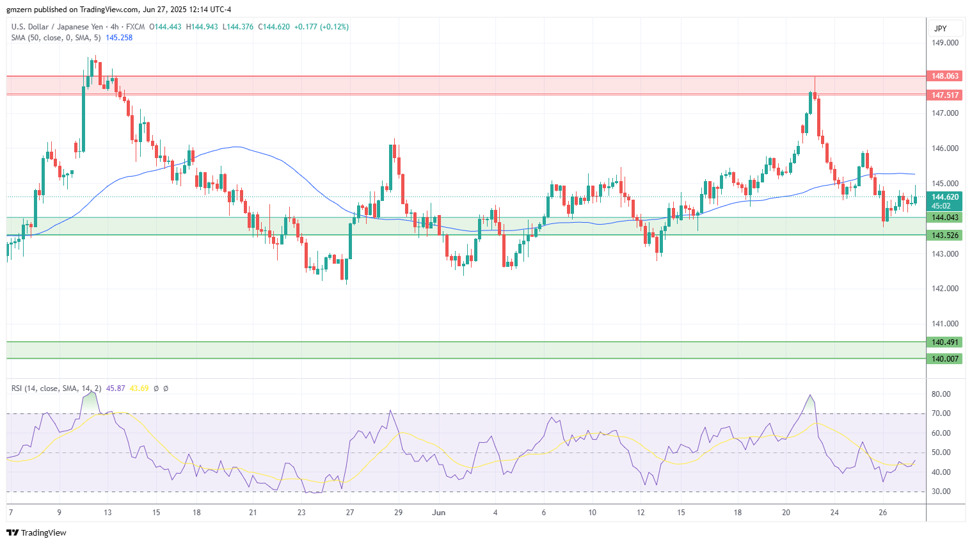Select the current price 144.620 label
The height and width of the screenshot is (544, 972).
944,197
